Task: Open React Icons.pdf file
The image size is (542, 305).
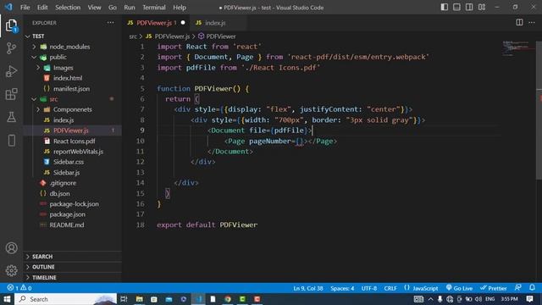Action: tap(72, 141)
